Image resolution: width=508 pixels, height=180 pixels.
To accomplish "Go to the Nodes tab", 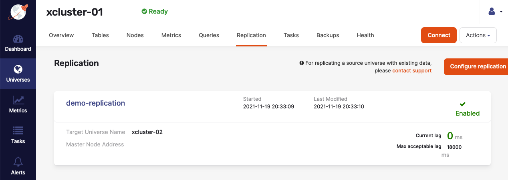I will click(135, 35).
